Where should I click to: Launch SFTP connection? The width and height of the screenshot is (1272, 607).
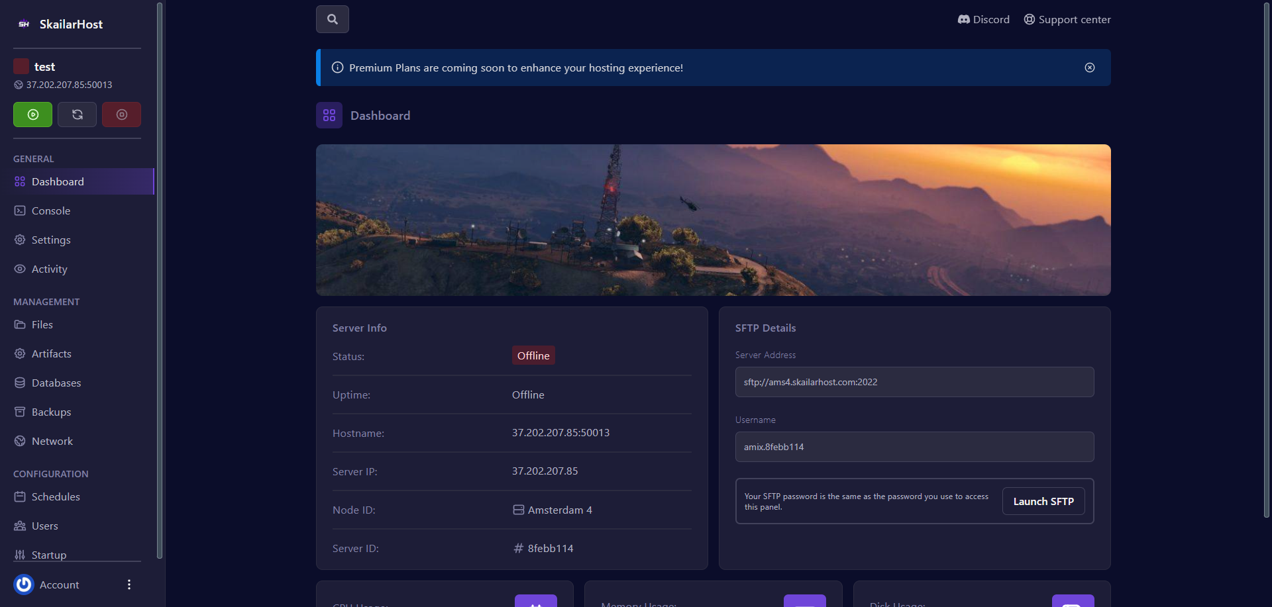pyautogui.click(x=1043, y=501)
